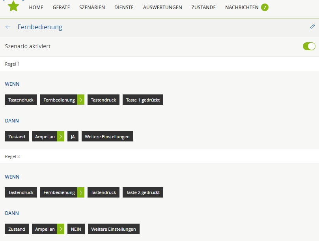Viewport: 319px width, 241px height.
Task: Click Weitere Einstellungen in Regel 1
Action: click(x=107, y=137)
